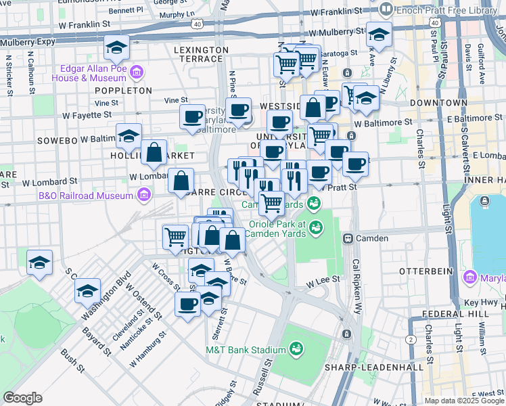The height and width of the screenshot is (406, 506).
Task: Click grocery cart marker in Pigtown
Action: click(x=176, y=238)
